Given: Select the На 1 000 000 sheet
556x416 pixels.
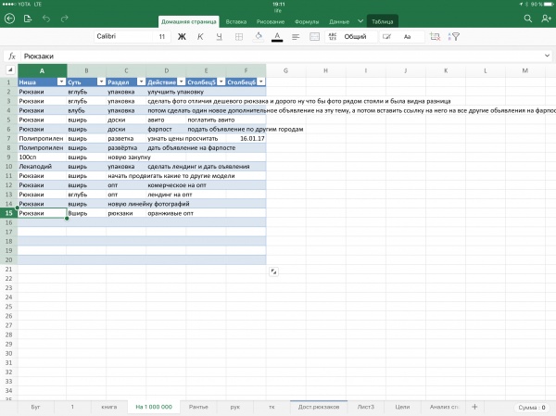Looking at the screenshot, I should (154, 407).
